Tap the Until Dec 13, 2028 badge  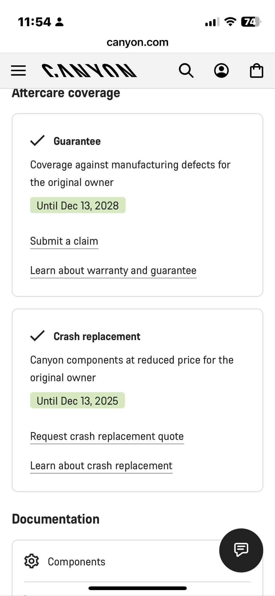pyautogui.click(x=78, y=205)
